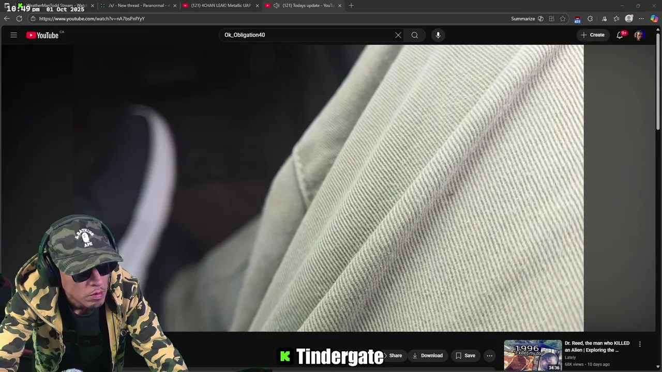Open the YouTube account avatar menu

(x=639, y=35)
